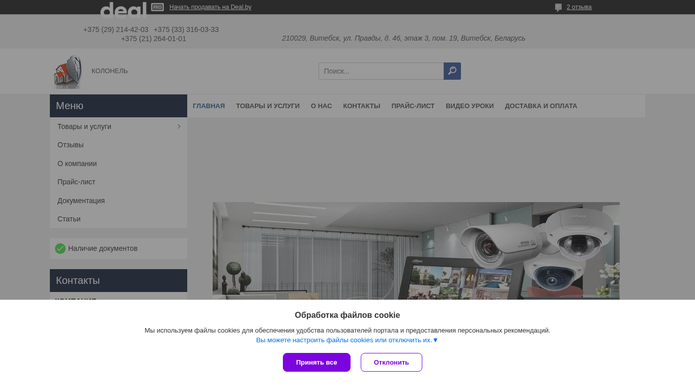Viewport: 695px width, 390px height.
Task: Open the ВИДЕО УРОКИ navigation tab
Action: point(470,106)
